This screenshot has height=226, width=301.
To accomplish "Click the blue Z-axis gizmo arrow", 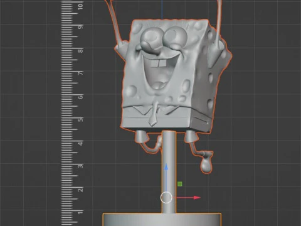I will 166,178.
